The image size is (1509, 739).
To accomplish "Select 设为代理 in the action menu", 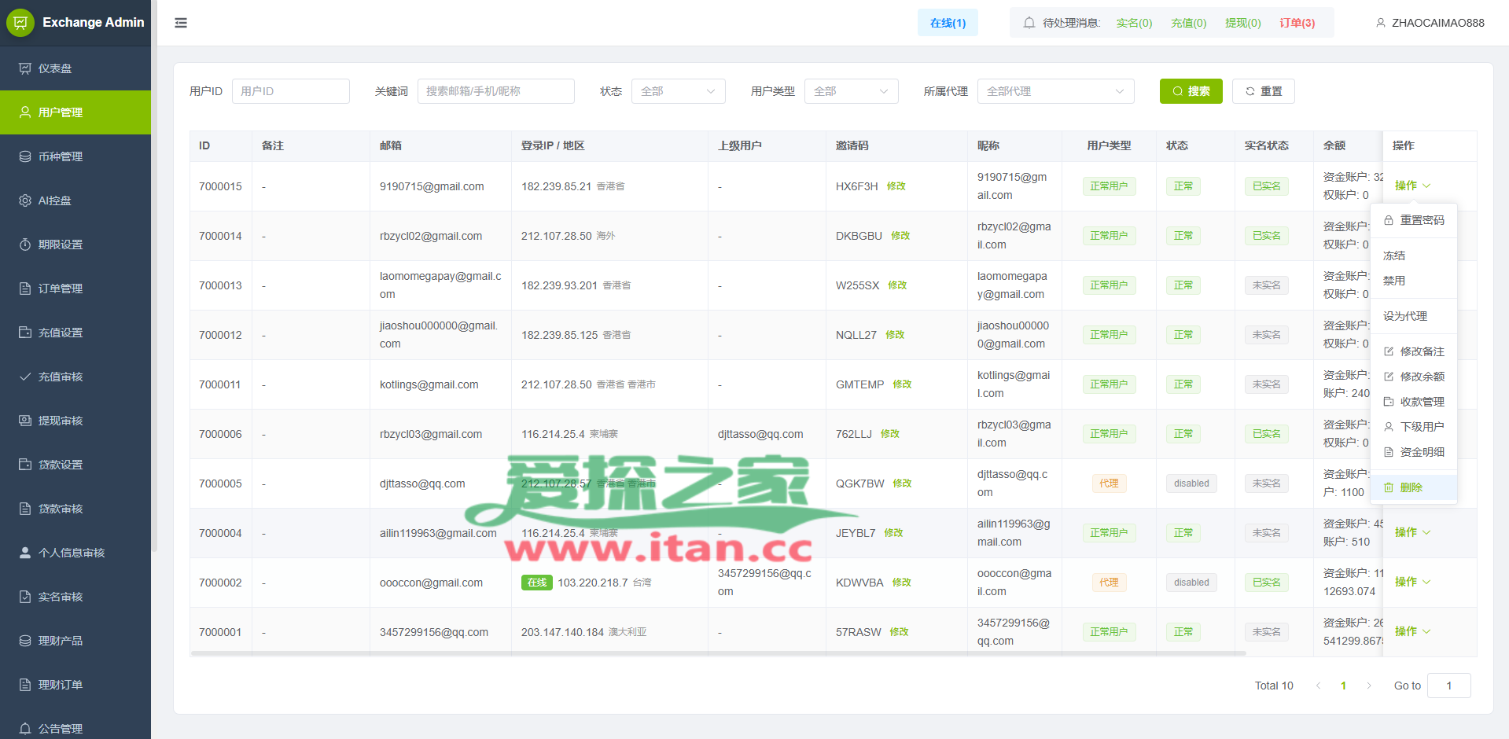I will click(1405, 316).
